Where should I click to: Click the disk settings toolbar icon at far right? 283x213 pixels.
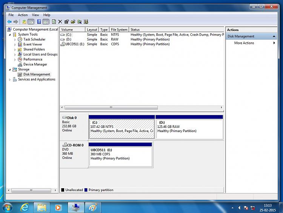[86, 22]
